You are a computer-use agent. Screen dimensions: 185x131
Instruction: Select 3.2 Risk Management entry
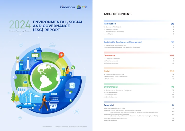pyautogui.click(x=111, y=61)
